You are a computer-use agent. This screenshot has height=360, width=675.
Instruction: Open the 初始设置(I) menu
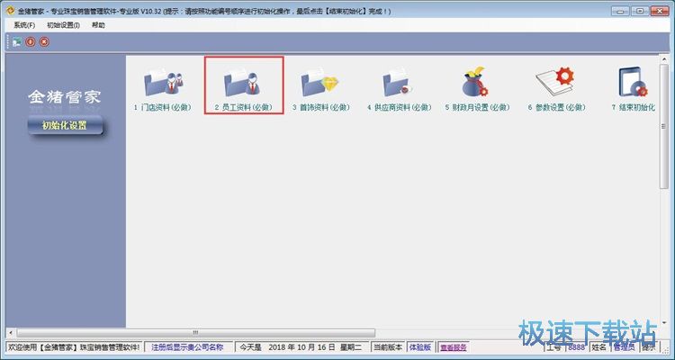tap(63, 25)
